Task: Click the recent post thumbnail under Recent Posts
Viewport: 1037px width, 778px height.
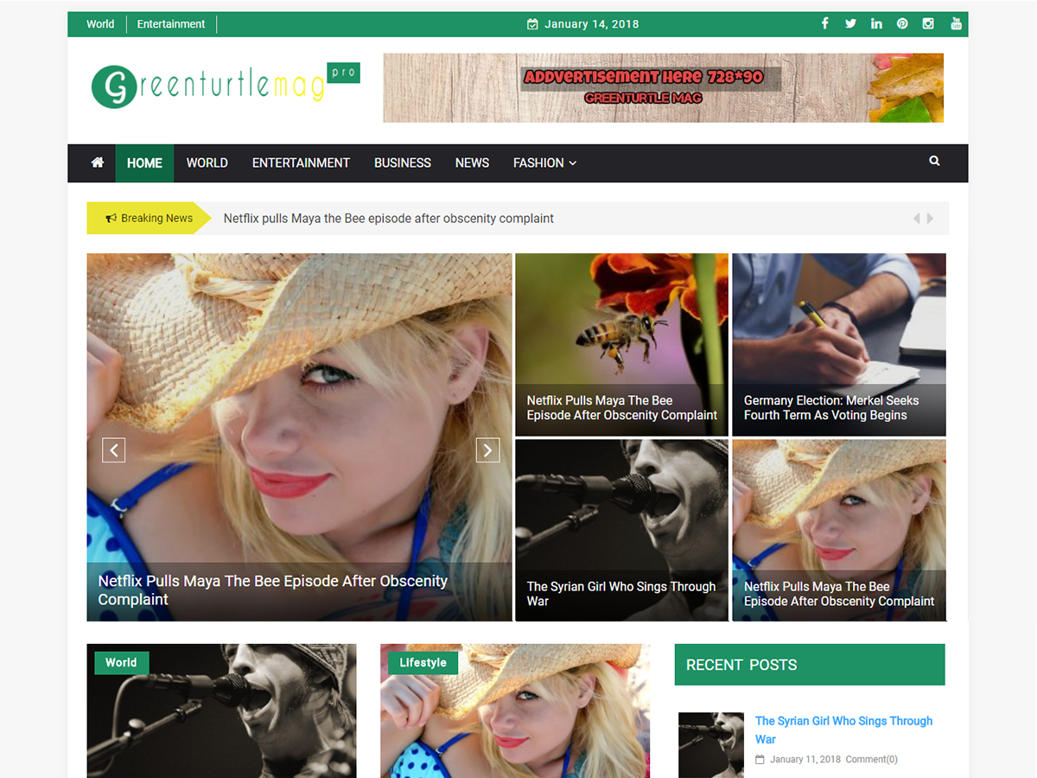Action: 710,744
